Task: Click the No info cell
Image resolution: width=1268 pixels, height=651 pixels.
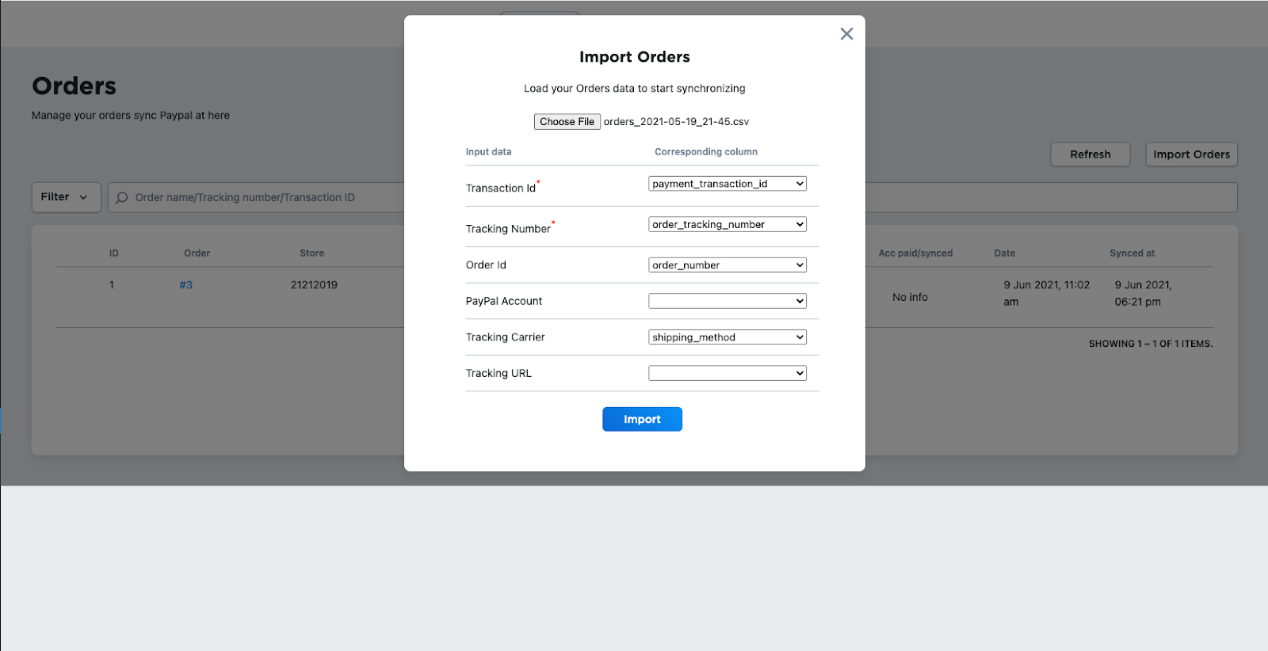Action: (x=910, y=298)
